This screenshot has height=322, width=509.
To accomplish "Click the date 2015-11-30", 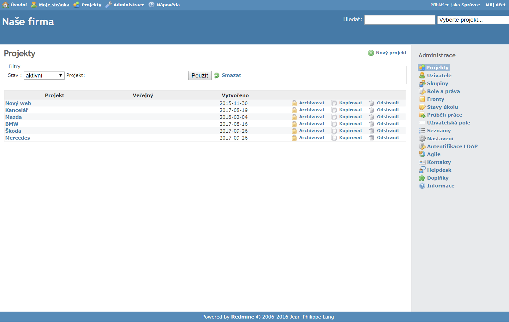I will 234,103.
